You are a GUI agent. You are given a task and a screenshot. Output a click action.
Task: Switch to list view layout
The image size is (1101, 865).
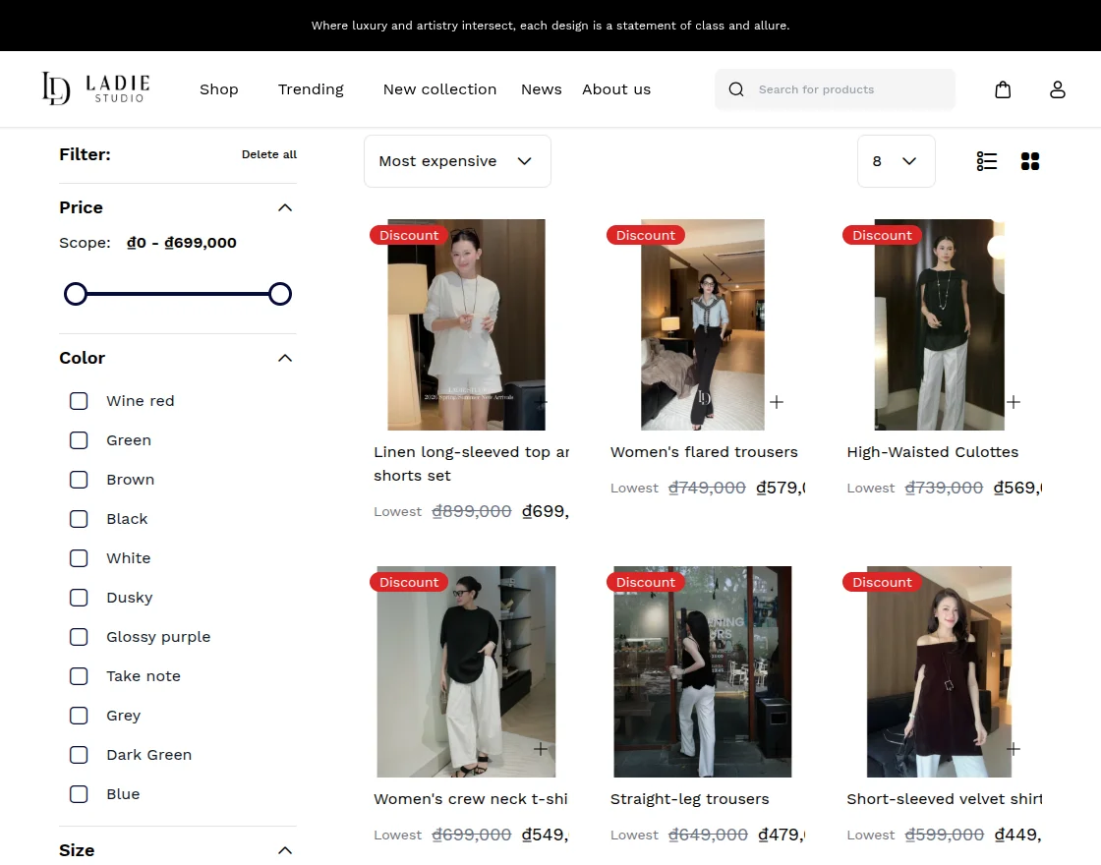point(987,160)
